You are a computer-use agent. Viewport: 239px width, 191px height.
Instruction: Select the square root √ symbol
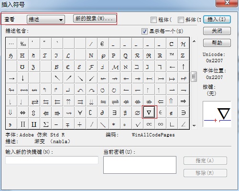coord(138,124)
